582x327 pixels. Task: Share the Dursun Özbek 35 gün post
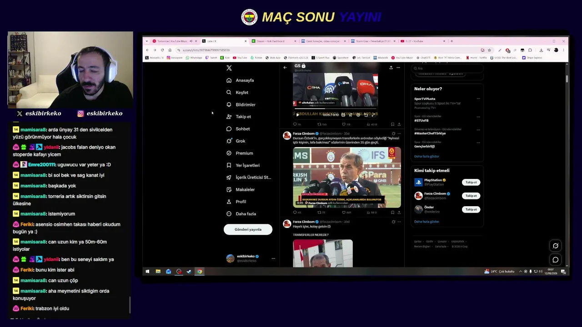[399, 212]
